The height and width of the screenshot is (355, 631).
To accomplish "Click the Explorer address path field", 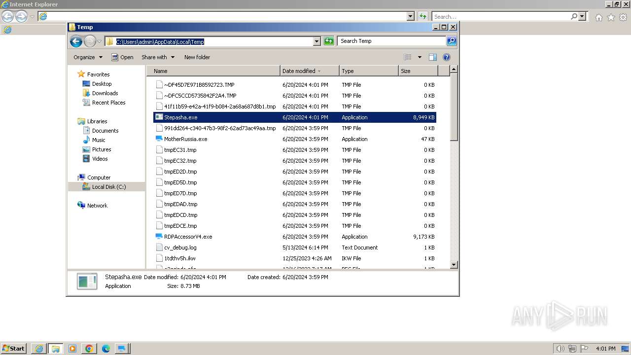I will 209,41.
